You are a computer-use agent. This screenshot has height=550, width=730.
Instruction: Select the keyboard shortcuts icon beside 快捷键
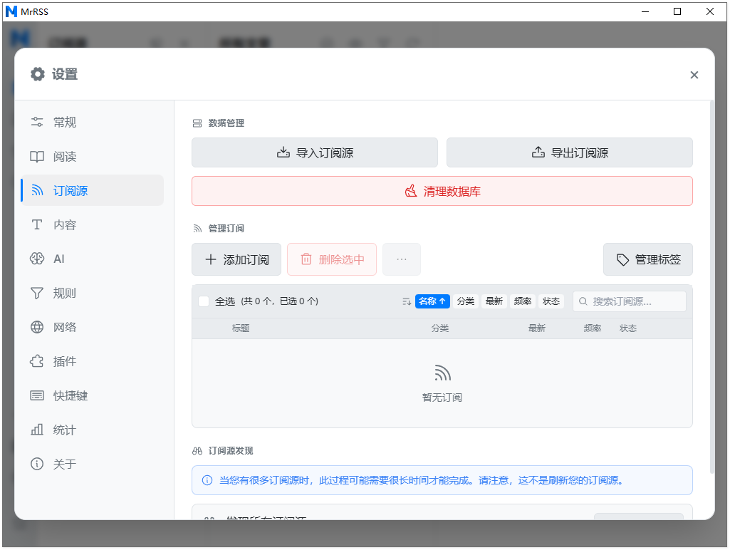(x=37, y=395)
